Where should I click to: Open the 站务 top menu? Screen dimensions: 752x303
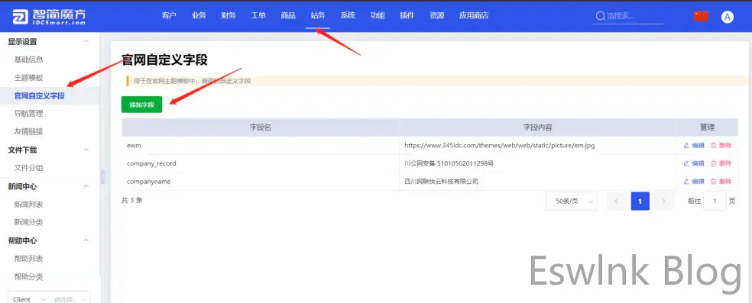coord(317,15)
